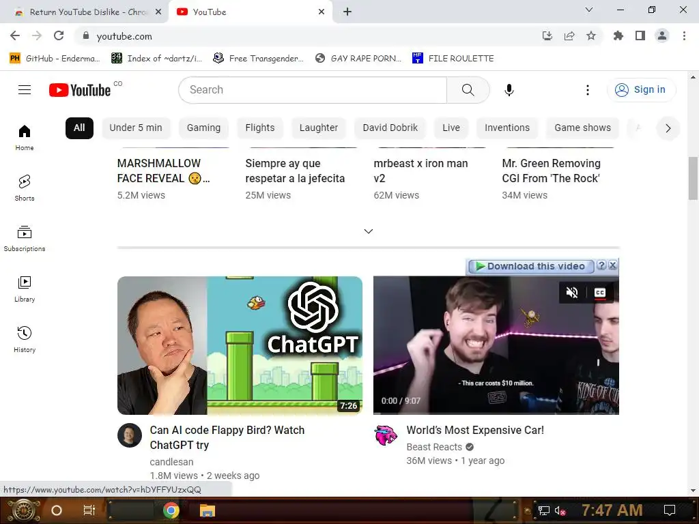Open mrbeast x iron man v2 short
This screenshot has width=699, height=524.
tap(420, 171)
